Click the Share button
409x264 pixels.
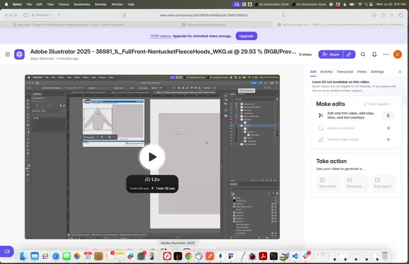click(x=330, y=54)
